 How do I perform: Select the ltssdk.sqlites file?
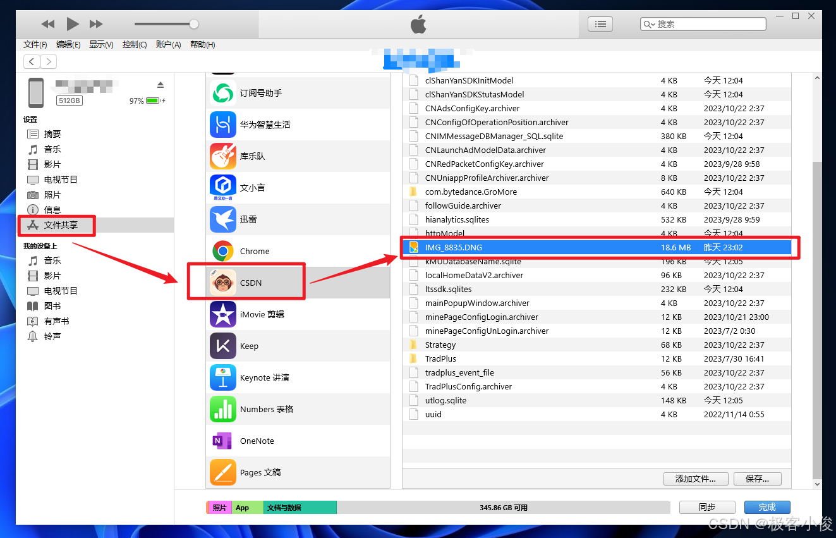coord(597,289)
